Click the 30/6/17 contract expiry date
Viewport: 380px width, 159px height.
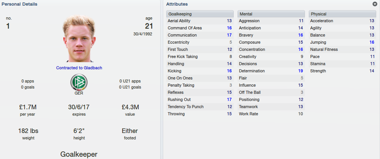79,107
